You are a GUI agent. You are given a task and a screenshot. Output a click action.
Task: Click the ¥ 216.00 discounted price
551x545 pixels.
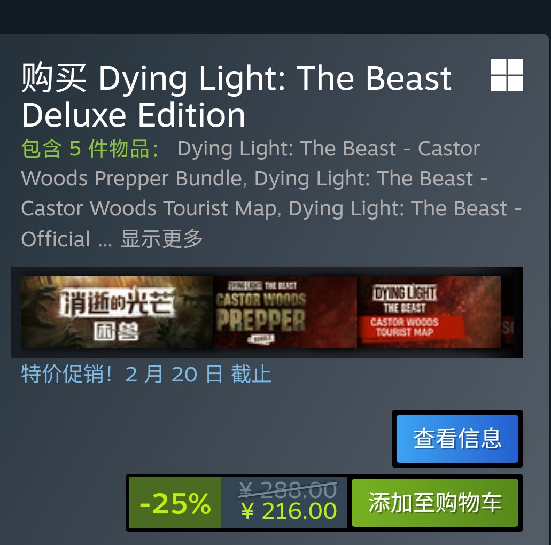click(x=289, y=511)
